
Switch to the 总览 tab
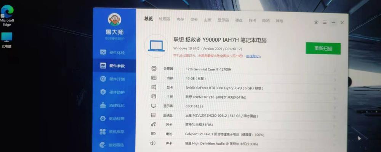[x=149, y=18]
